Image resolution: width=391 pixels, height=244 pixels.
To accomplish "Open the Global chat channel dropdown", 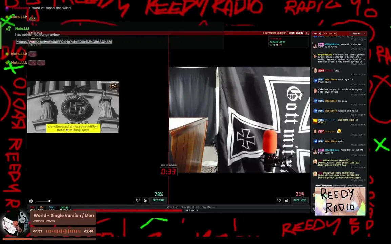I will coord(358,33).
